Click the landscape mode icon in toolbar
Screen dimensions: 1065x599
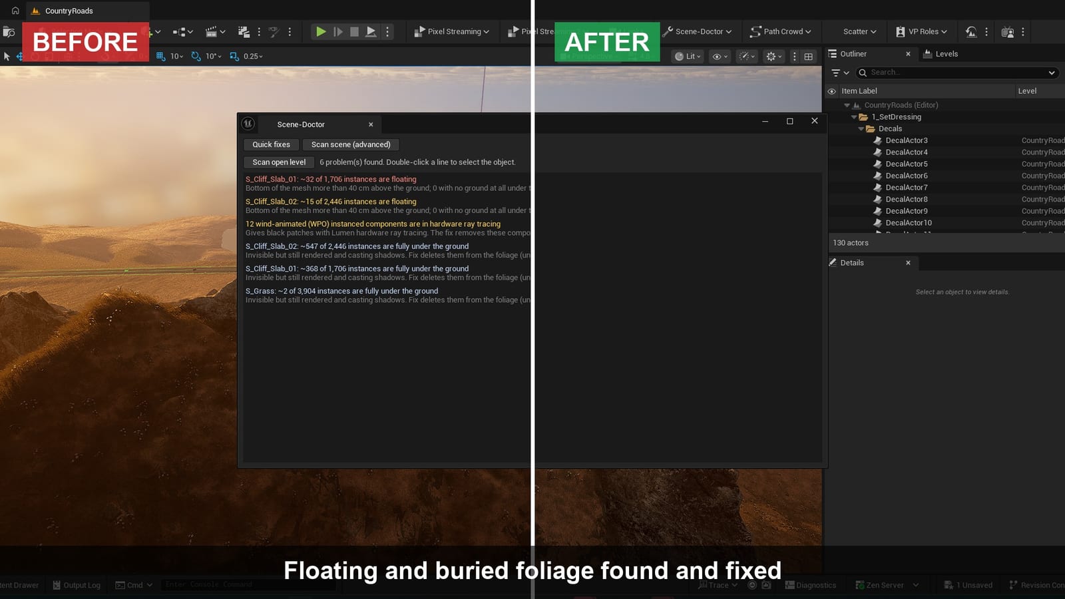point(971,31)
